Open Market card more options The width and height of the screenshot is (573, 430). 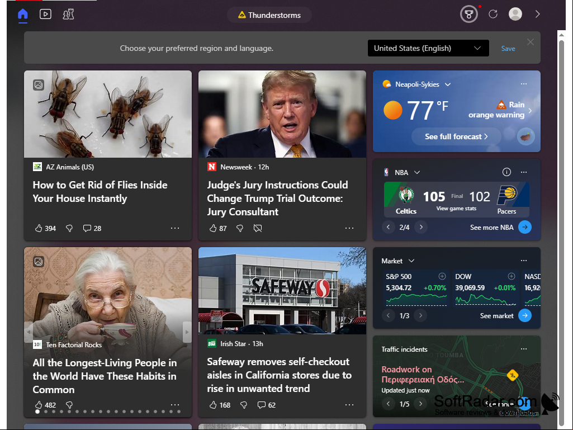(x=524, y=261)
